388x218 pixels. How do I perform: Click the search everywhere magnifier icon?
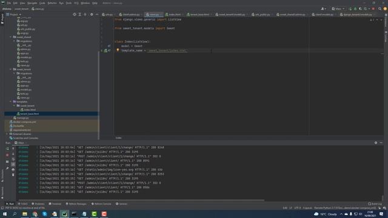click(380, 8)
